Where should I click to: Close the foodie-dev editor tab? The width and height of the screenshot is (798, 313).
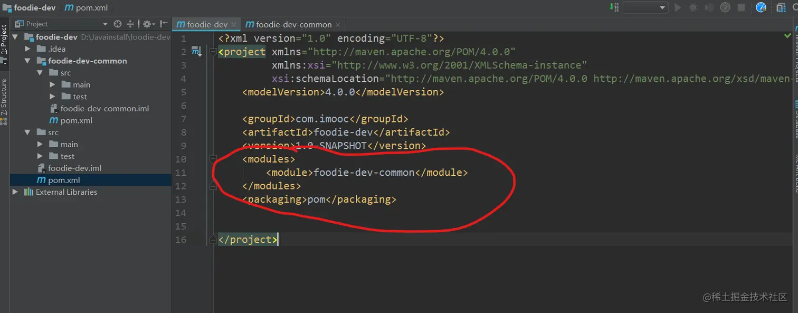pos(234,24)
